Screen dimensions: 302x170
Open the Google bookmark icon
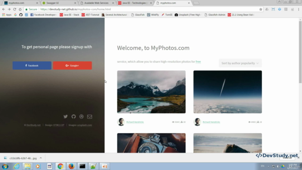click(x=16, y=15)
